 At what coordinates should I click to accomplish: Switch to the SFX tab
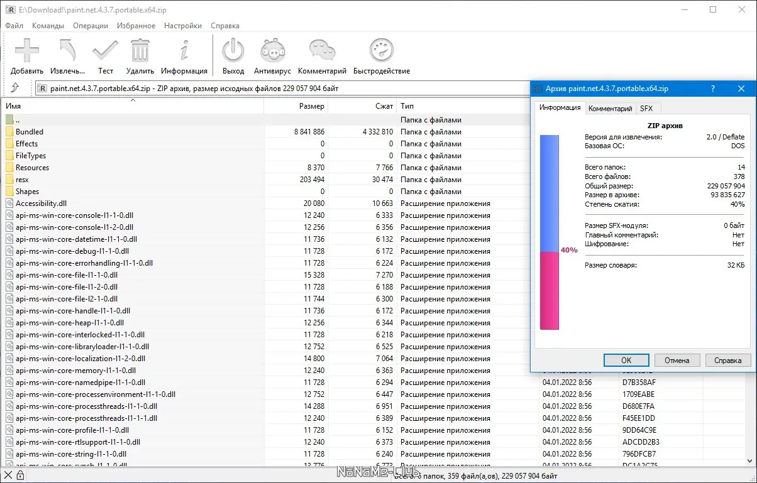coord(648,108)
